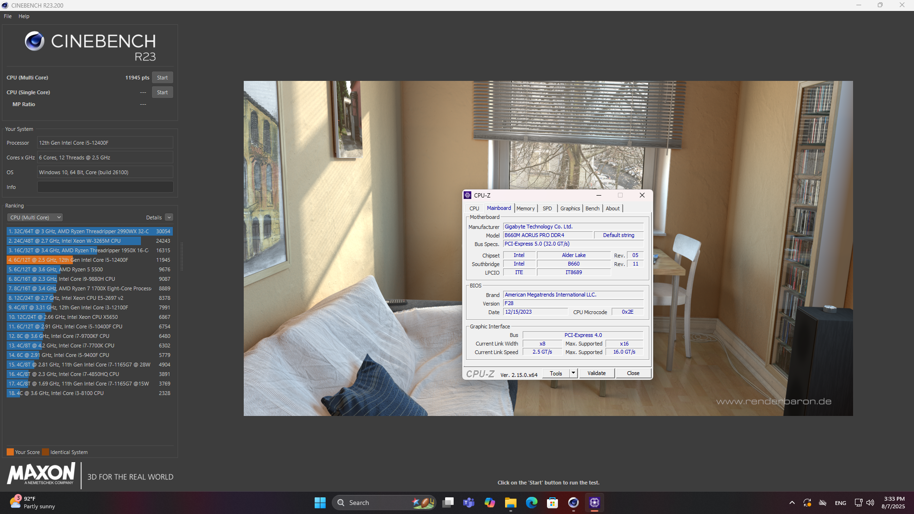Switch to Cinebench taskbar icon

tap(574, 503)
